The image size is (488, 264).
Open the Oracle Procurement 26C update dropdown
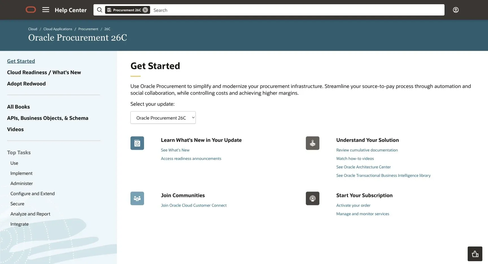click(163, 118)
